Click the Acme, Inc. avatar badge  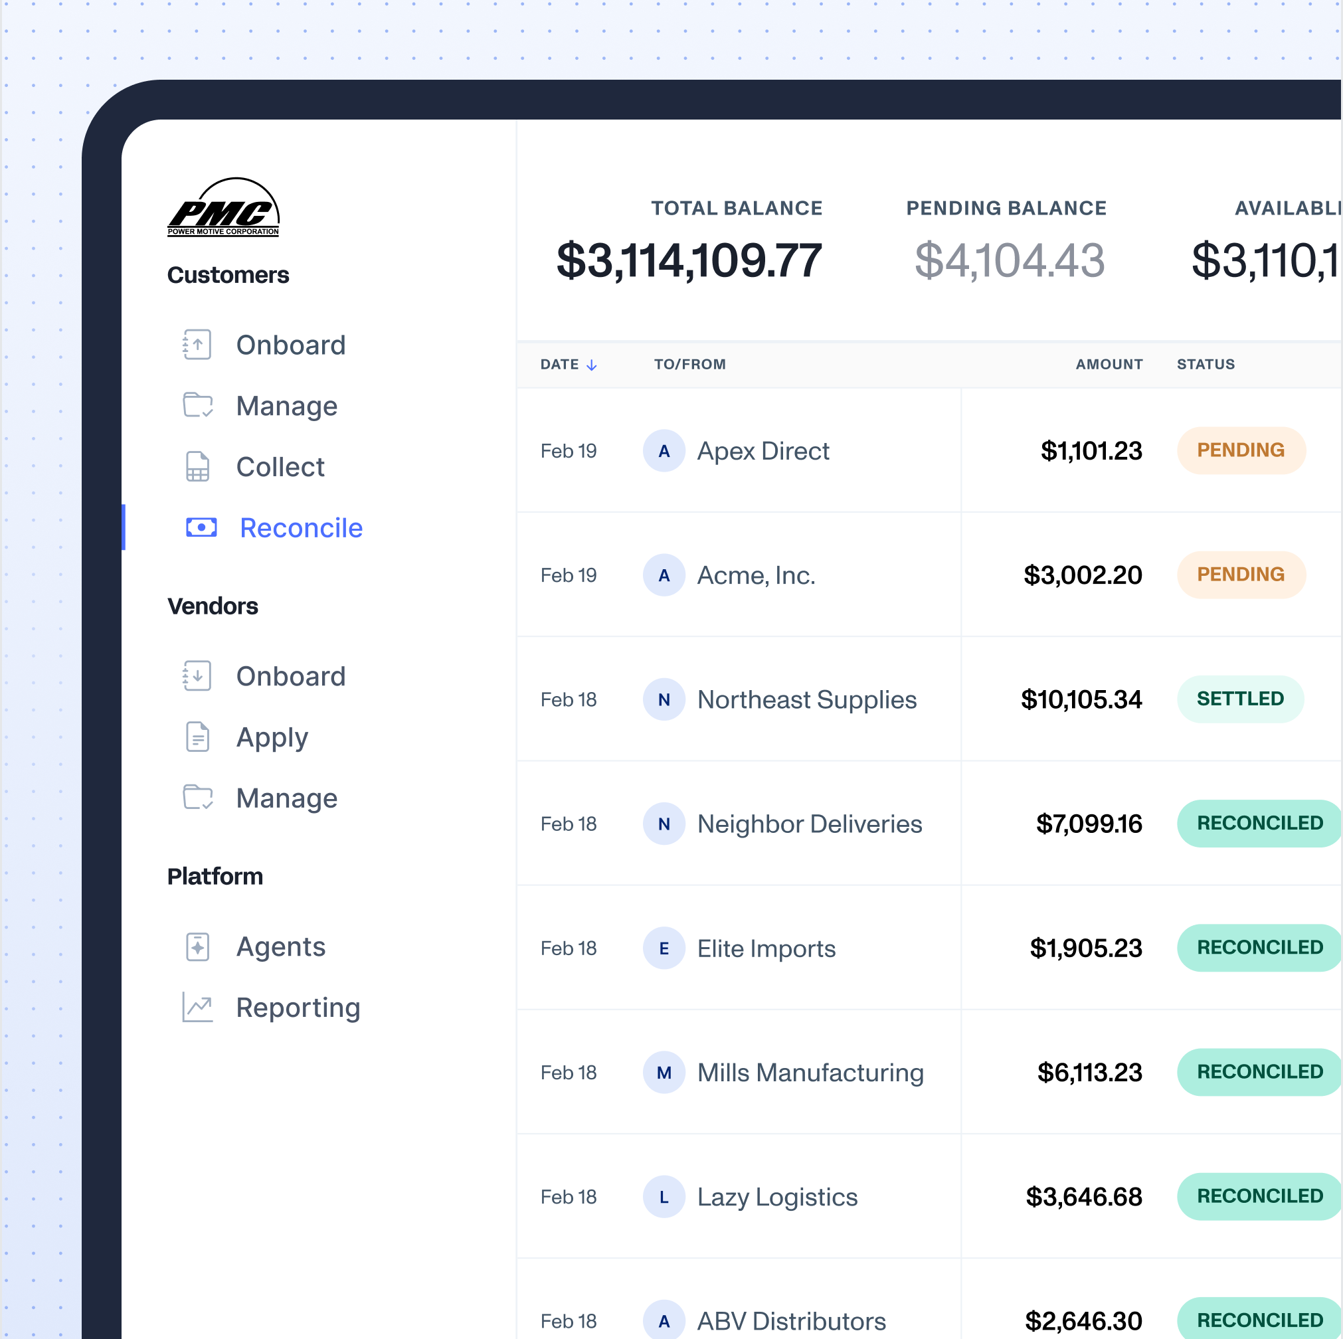(x=664, y=576)
